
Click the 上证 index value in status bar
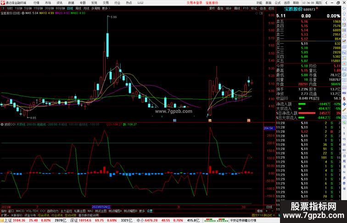(19, 221)
